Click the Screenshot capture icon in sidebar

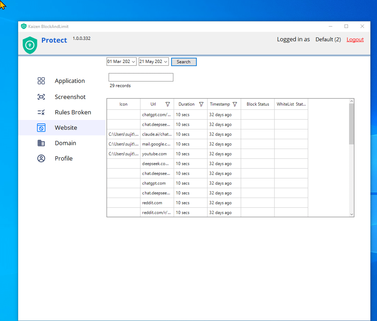coord(41,97)
